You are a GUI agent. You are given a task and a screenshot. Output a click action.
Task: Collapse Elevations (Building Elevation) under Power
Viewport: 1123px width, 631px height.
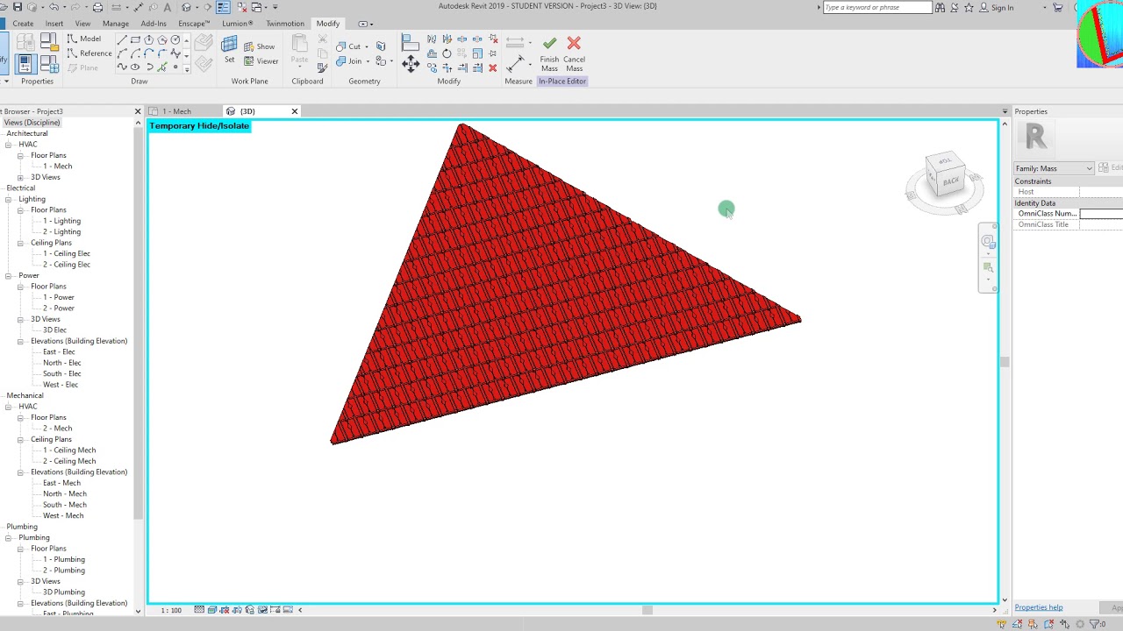click(x=20, y=341)
